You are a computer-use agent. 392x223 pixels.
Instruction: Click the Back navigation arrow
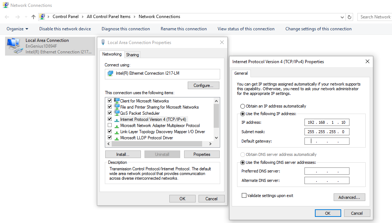7,17
